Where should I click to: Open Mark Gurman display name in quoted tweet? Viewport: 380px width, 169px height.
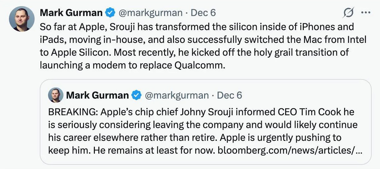[x=98, y=95]
